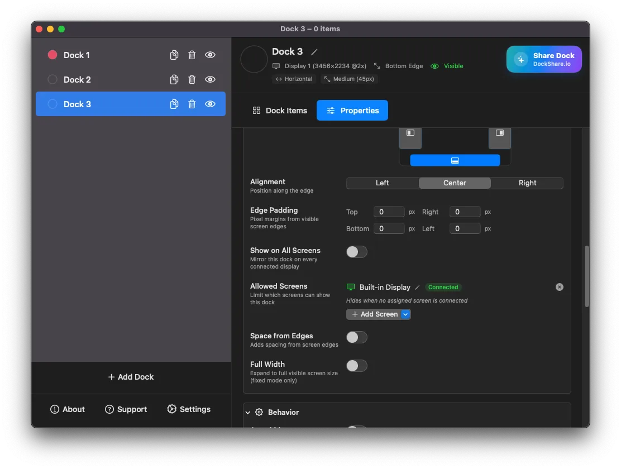Select Dock 1 in the sidebar
This screenshot has height=469, width=621.
pyautogui.click(x=131, y=55)
